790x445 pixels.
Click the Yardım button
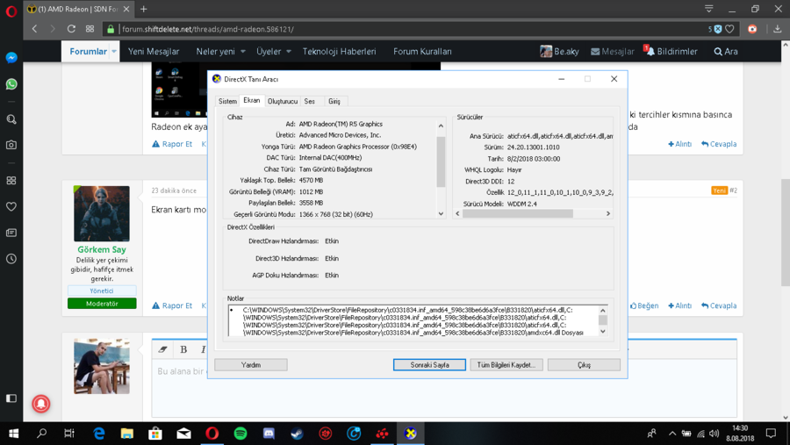(x=251, y=365)
